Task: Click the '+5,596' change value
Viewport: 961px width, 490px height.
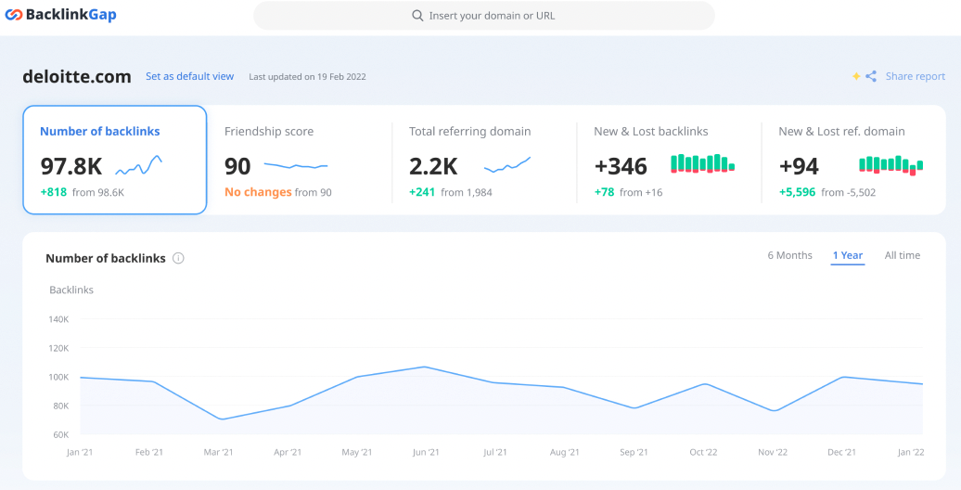Action: tap(798, 192)
